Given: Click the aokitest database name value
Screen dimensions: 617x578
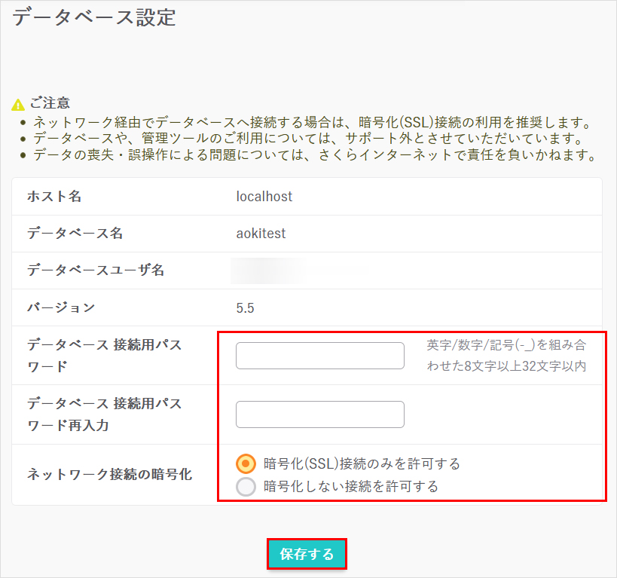Looking at the screenshot, I should click(261, 234).
